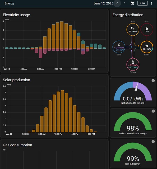The image size is (157, 169).
Task: Click the June 12, 2025 date label
Action: 103,3
